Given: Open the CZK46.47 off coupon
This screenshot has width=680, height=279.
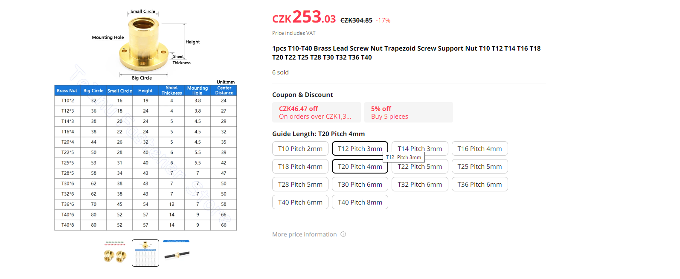Looking at the screenshot, I should [316, 113].
